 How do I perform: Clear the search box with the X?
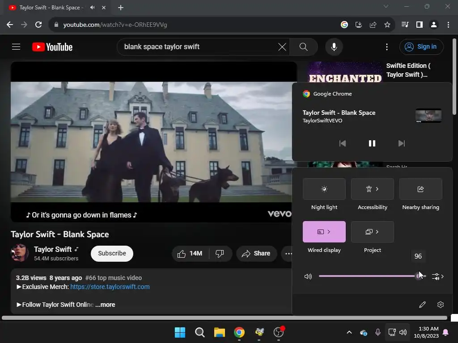click(282, 46)
